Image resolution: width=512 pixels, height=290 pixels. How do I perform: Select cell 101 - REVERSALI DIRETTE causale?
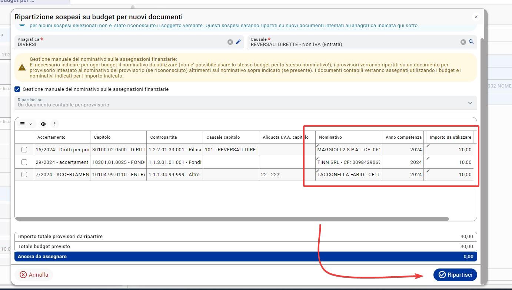point(231,150)
